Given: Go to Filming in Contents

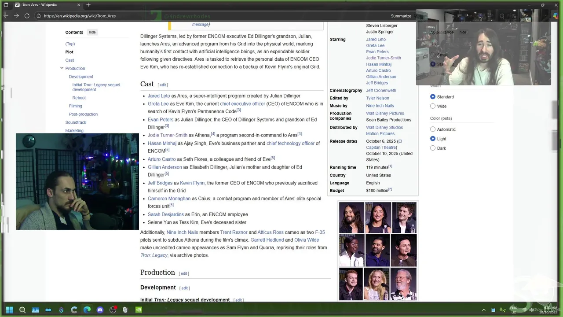Looking at the screenshot, I should coord(75,106).
